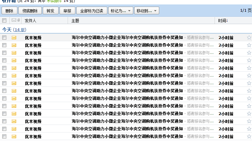Toggle the select-all checkbox in the header
Image resolution: width=252 pixels, height=142 pixels.
[4, 21]
